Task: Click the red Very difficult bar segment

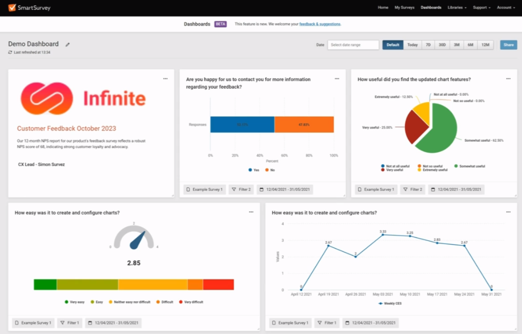Action: [218, 284]
